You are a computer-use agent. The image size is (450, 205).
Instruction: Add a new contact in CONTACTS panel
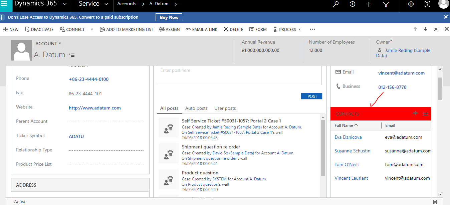click(x=415, y=113)
